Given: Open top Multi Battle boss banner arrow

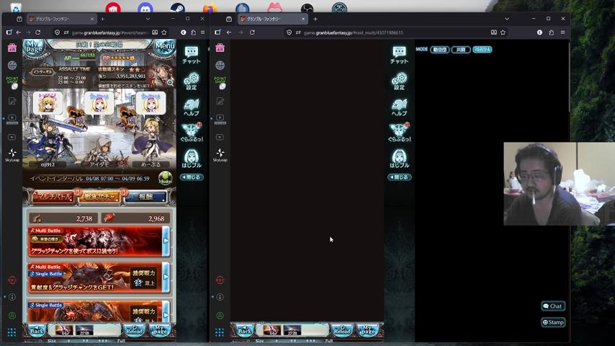Looking at the screenshot, I should (x=166, y=241).
